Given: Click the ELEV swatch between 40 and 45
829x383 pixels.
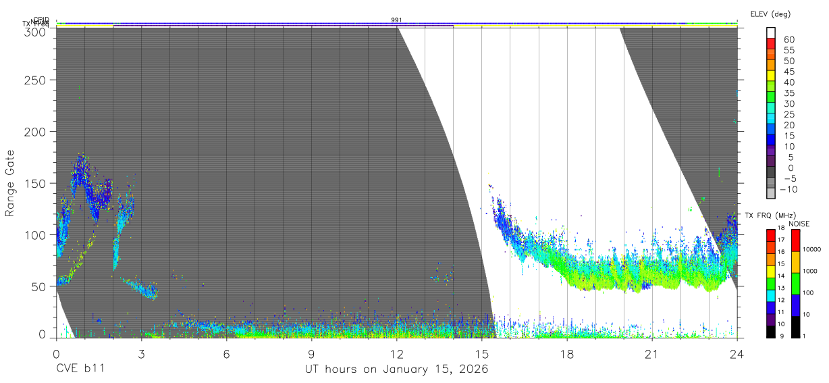Looking at the screenshot, I should (x=771, y=77).
